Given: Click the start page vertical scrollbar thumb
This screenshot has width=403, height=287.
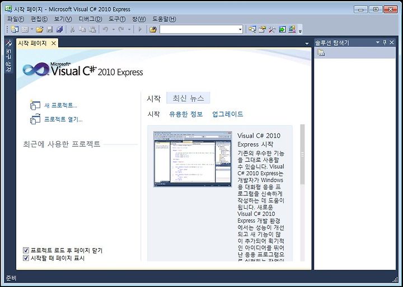Looking at the screenshot, I should 302,154.
